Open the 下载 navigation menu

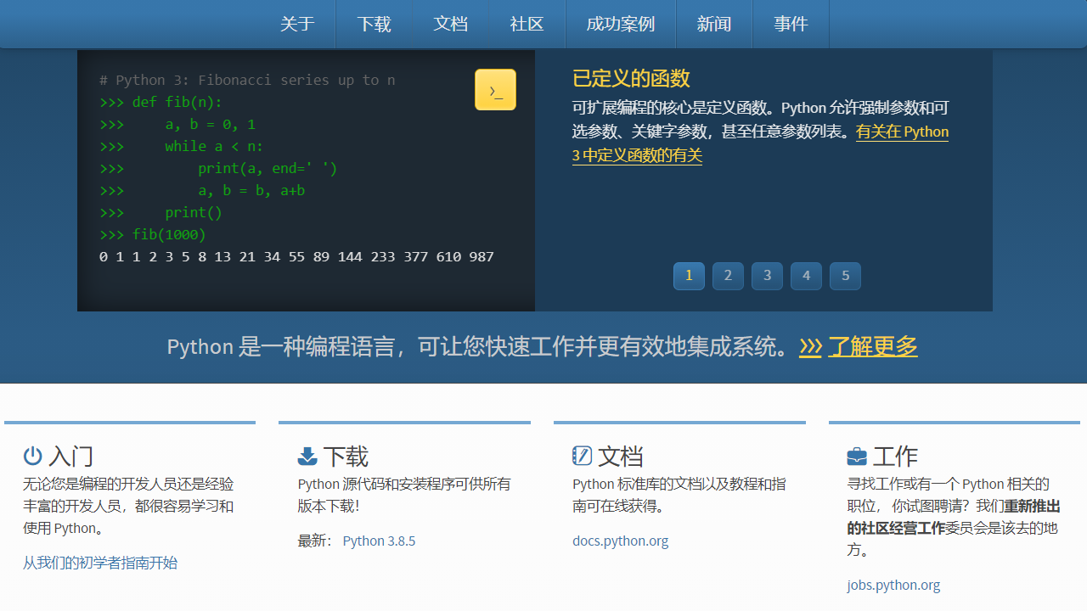pyautogui.click(x=374, y=24)
